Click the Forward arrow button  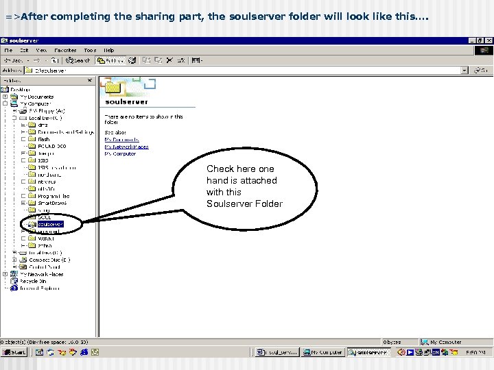[37, 60]
